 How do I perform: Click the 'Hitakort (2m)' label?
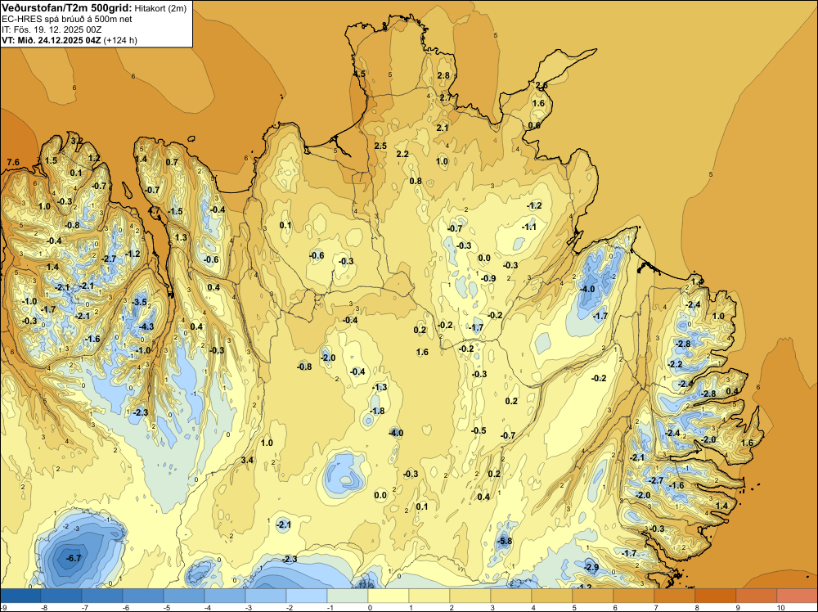click(160, 8)
